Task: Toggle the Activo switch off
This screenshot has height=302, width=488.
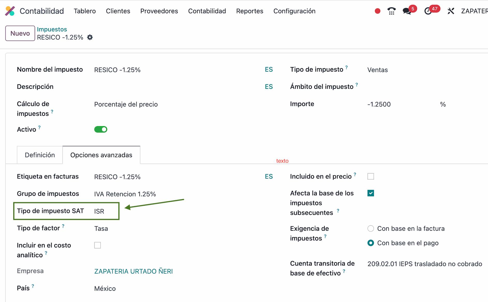Action: pyautogui.click(x=101, y=129)
